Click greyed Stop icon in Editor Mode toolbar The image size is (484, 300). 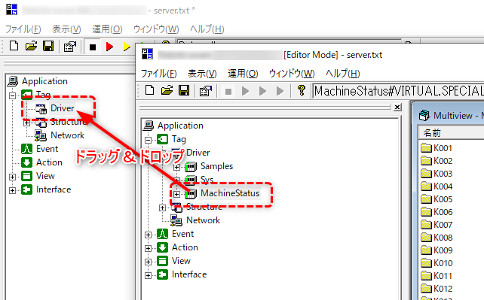click(228, 92)
